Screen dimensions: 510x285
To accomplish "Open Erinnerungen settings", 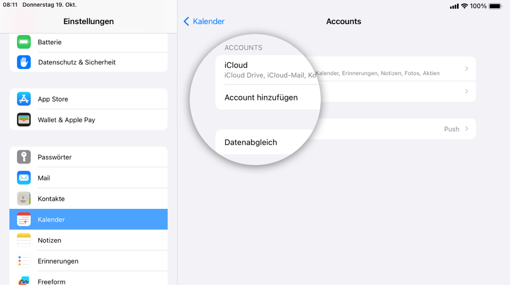I will pos(88,261).
